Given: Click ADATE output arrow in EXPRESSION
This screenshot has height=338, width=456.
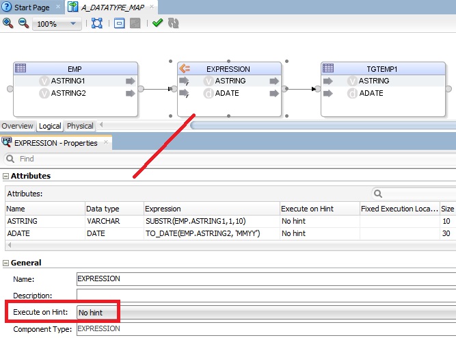Looking at the screenshot, I should tap(274, 94).
